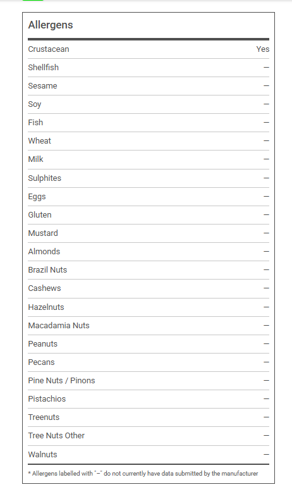This screenshot has width=292, height=487.
Task: Select the Crustacean allergen row
Action: [149, 49]
